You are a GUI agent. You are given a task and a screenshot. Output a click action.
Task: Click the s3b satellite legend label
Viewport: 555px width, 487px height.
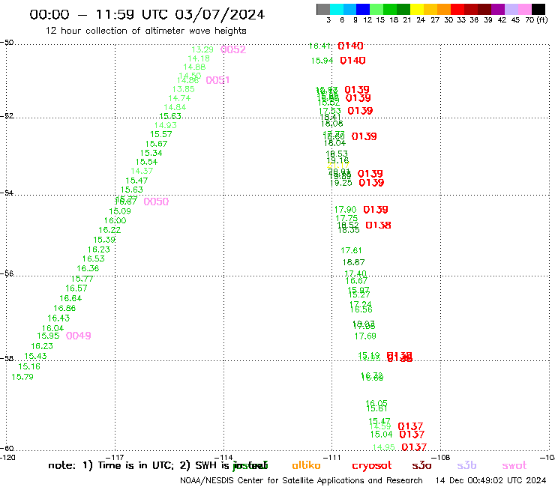466,465
